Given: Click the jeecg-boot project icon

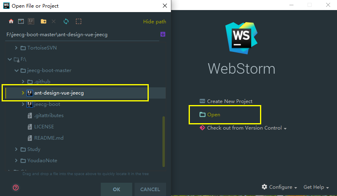Looking at the screenshot, I should tap(30, 104).
